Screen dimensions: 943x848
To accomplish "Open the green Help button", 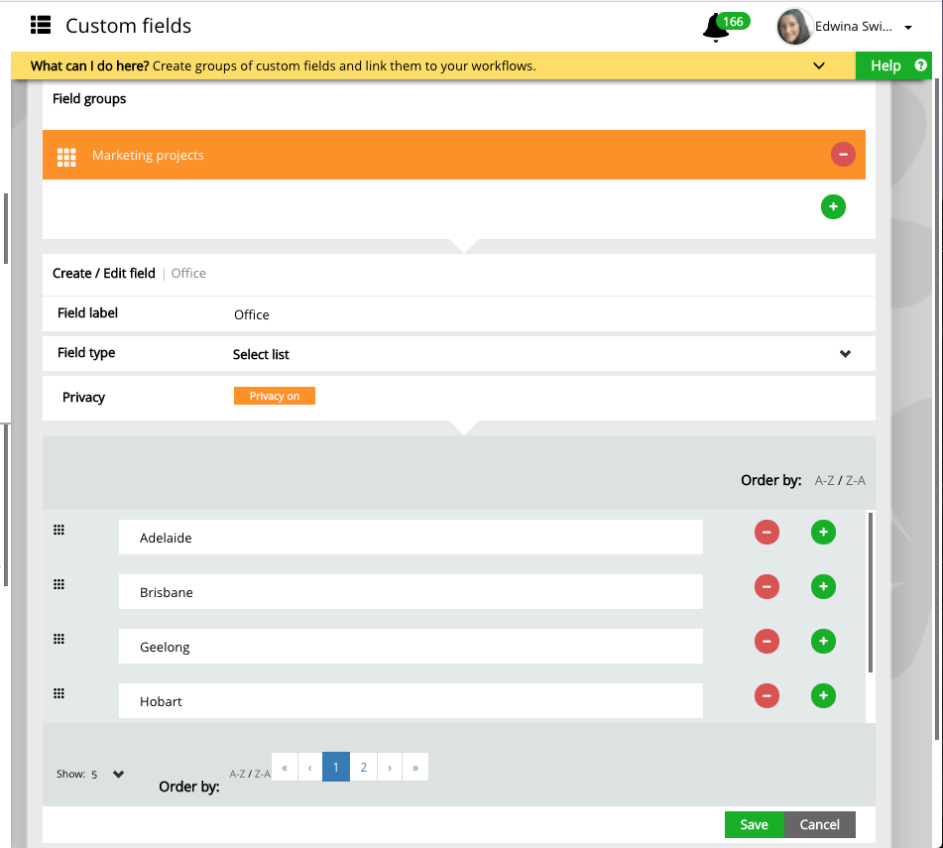I will (893, 65).
